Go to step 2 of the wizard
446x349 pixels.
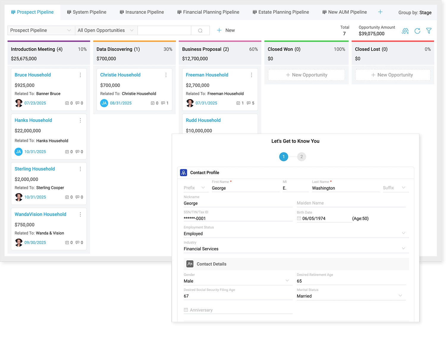(x=301, y=157)
